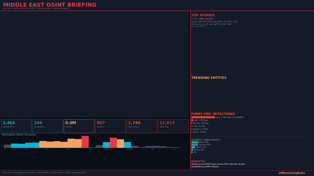Click the unlabeled '6%' language row

(194, 153)
